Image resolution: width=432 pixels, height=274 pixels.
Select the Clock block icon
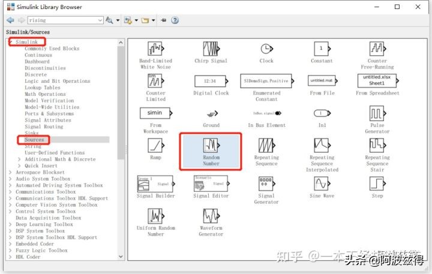pyautogui.click(x=266, y=49)
